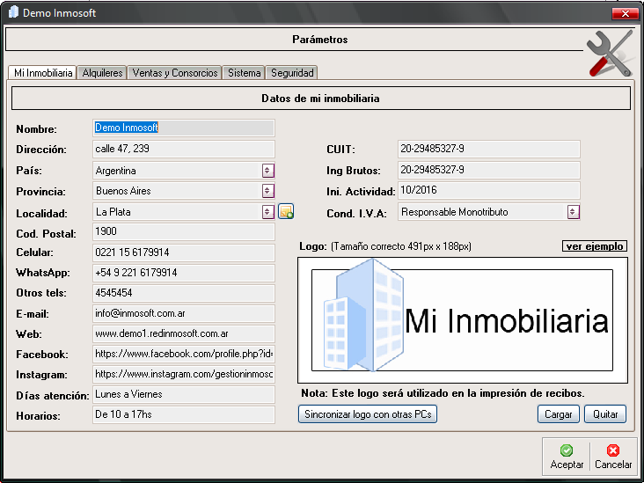
Task: Open the ver ejemplo link
Action: 595,246
